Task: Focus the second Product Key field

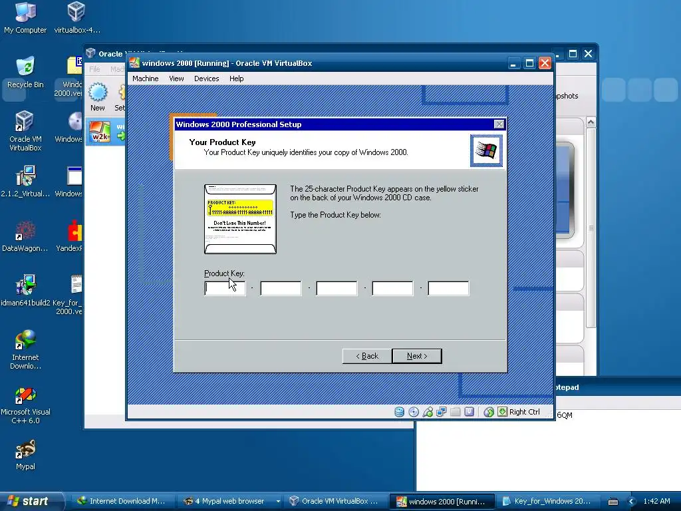Action: click(x=281, y=289)
